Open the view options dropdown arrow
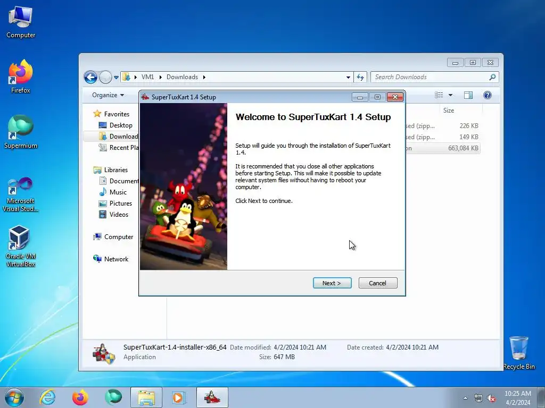 [x=450, y=95]
